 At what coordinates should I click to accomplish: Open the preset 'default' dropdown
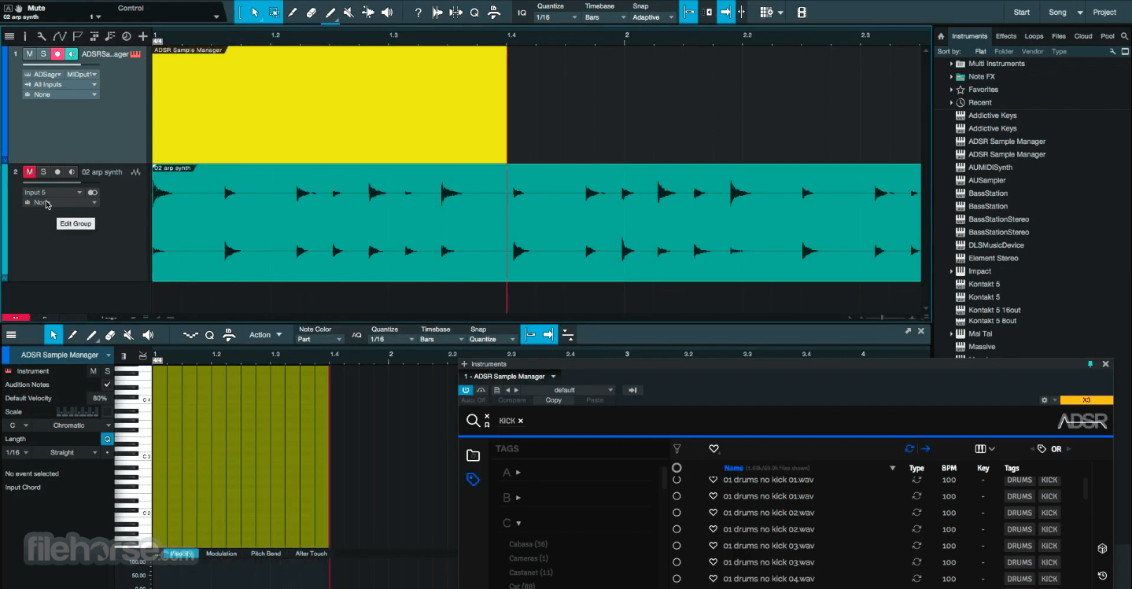[567, 390]
